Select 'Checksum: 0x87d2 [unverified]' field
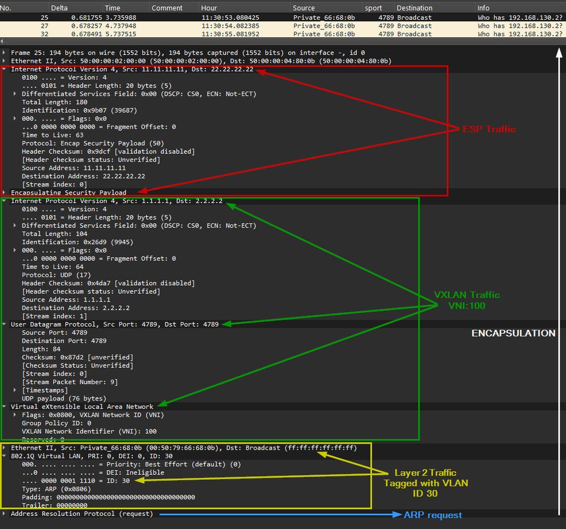 [x=78, y=358]
